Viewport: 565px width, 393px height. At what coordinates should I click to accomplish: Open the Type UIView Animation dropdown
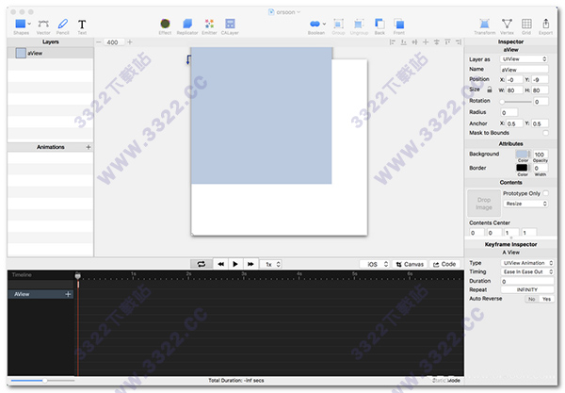527,263
